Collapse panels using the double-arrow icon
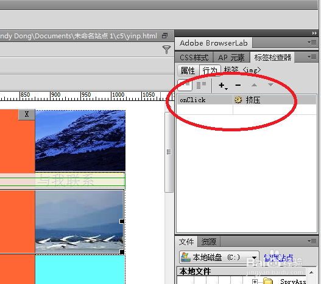 [x=314, y=33]
